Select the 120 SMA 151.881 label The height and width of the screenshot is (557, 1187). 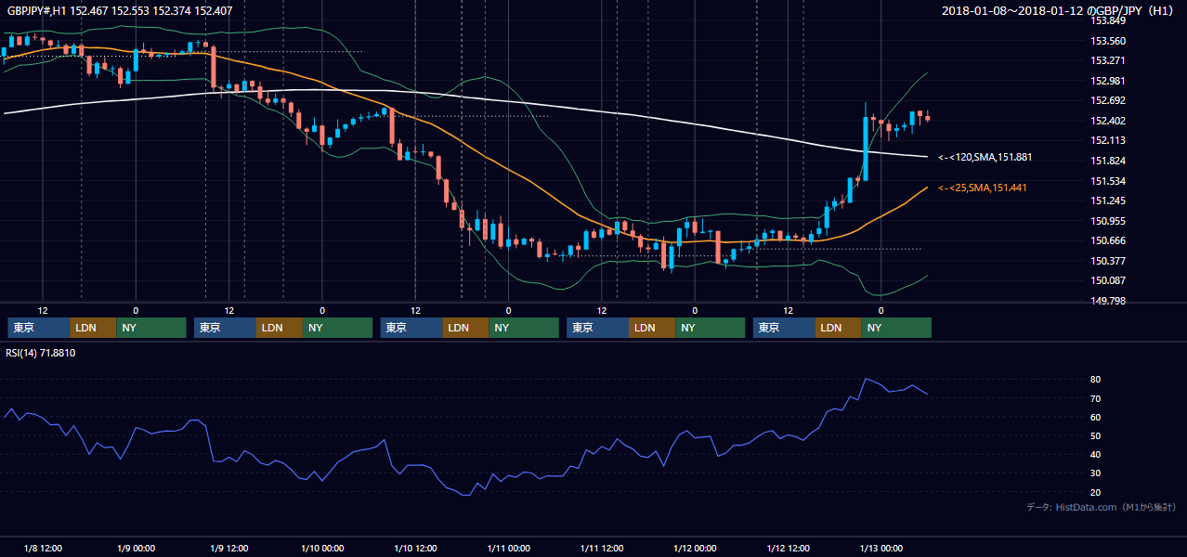coord(985,157)
